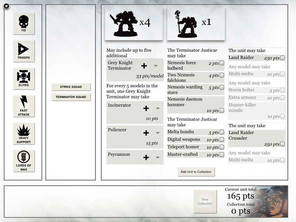296x222 pixels.
Task: Remove a Grey Knight Terminator with minus
Action: [x=156, y=66]
